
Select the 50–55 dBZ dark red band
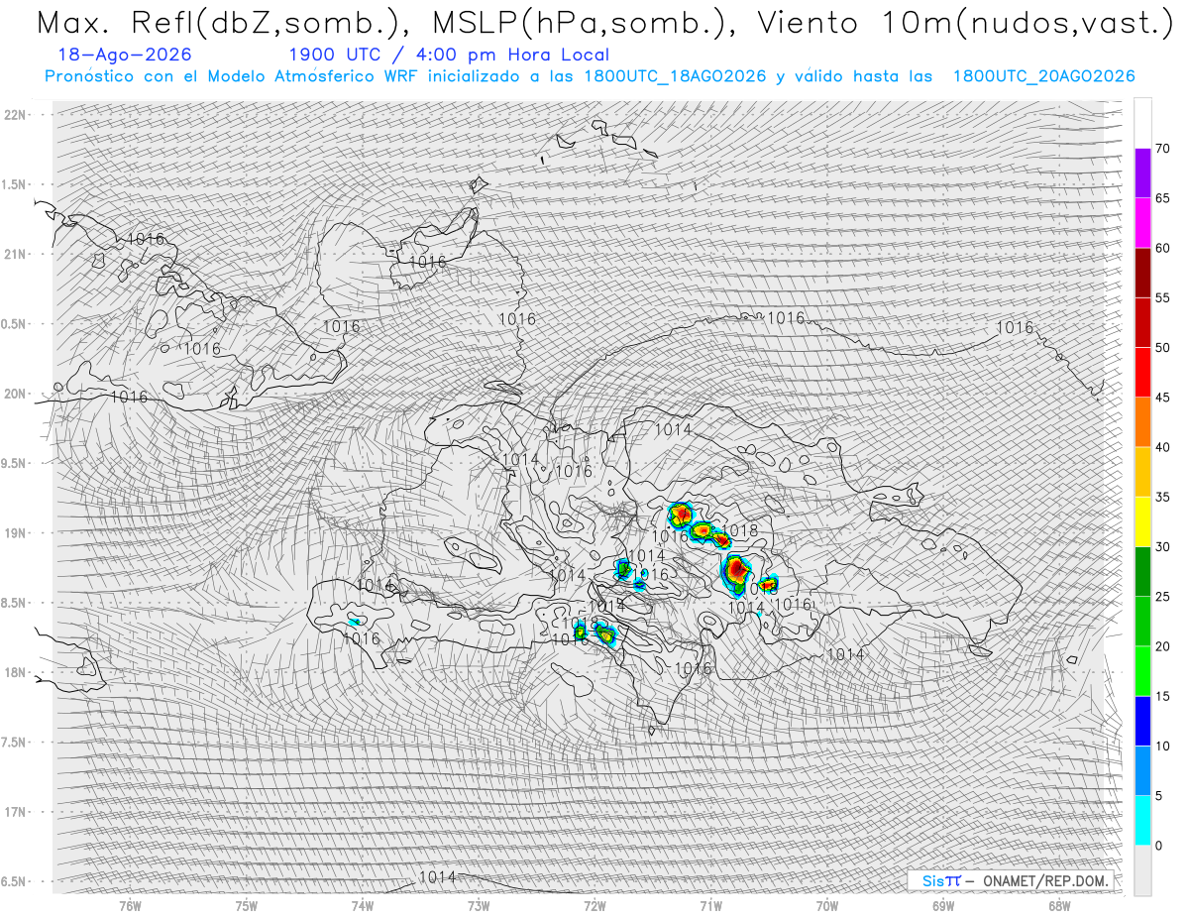click(1142, 322)
